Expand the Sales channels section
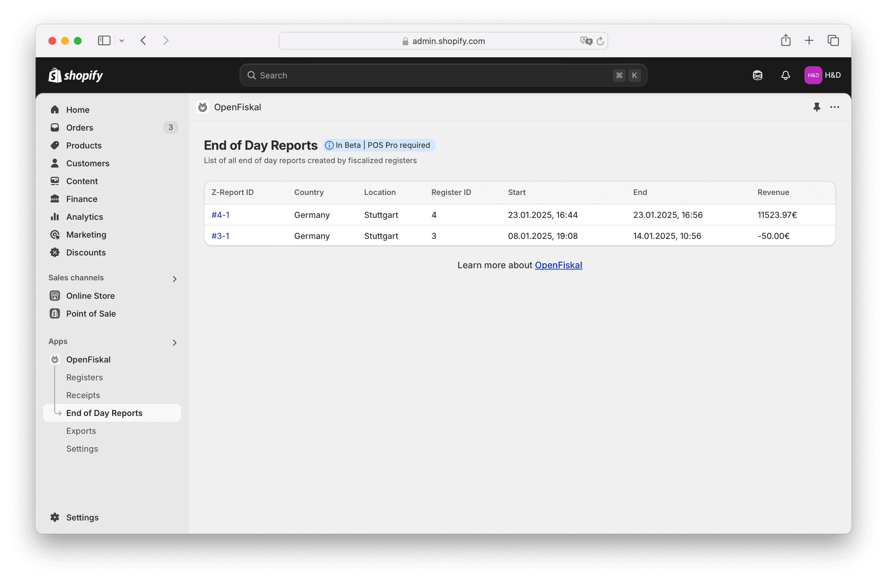 point(175,279)
